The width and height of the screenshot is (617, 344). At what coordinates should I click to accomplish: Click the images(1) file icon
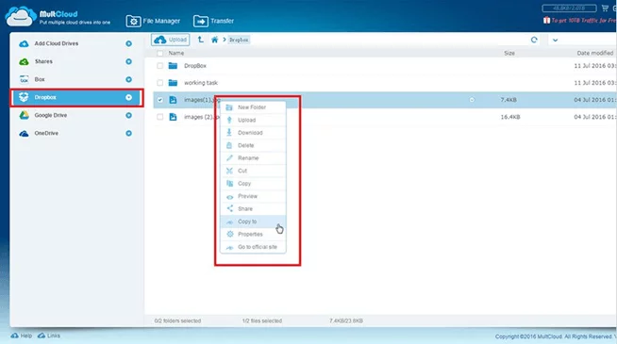pos(173,100)
